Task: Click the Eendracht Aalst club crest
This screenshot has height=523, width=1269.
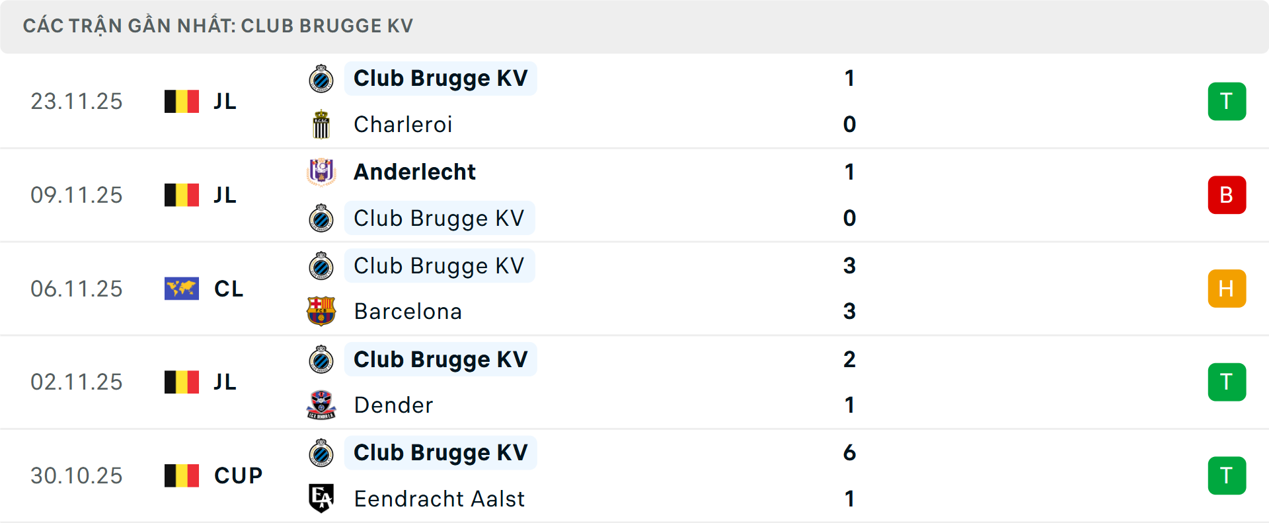Action: tap(321, 499)
